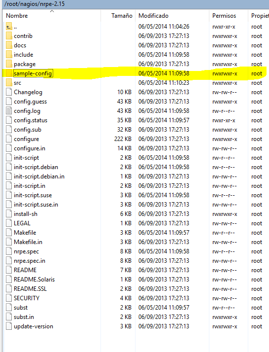Image resolution: width=269 pixels, height=352 pixels.
Task: Click the 4 KB size of SECURITY
Action: [126, 298]
